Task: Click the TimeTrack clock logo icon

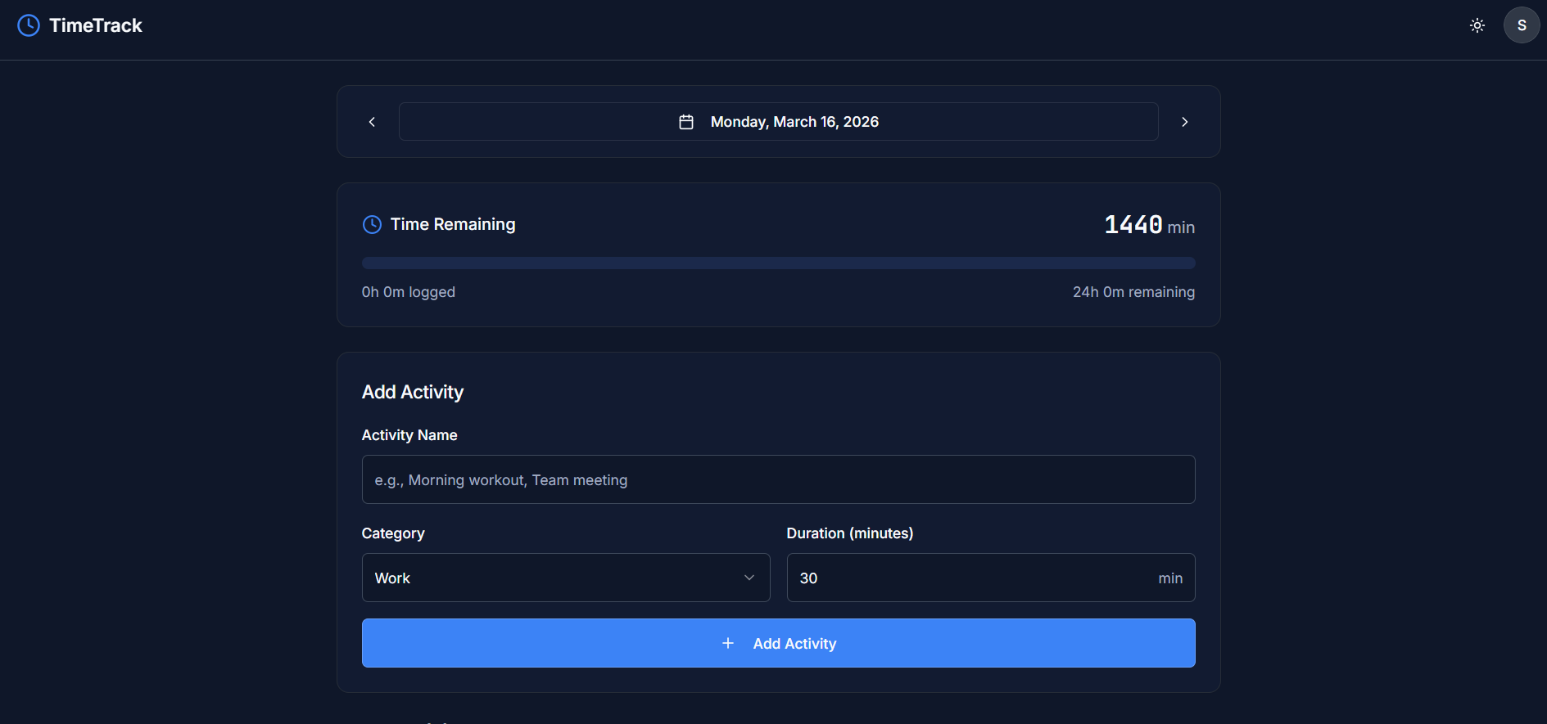Action: (x=29, y=25)
